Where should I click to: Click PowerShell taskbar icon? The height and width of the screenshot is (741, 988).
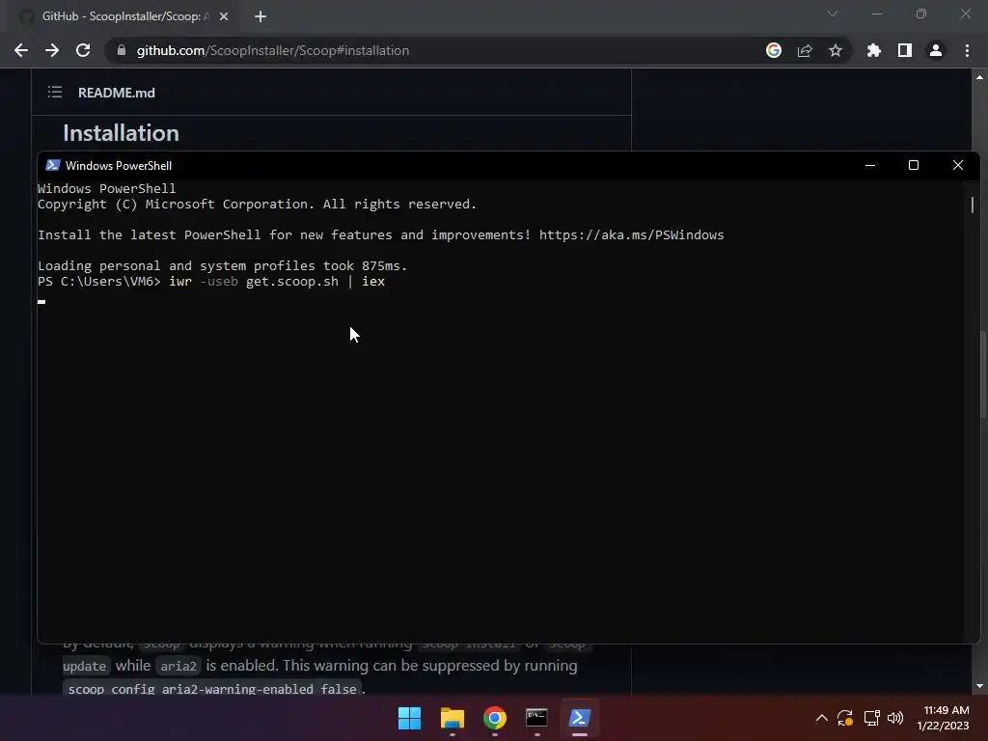point(579,718)
